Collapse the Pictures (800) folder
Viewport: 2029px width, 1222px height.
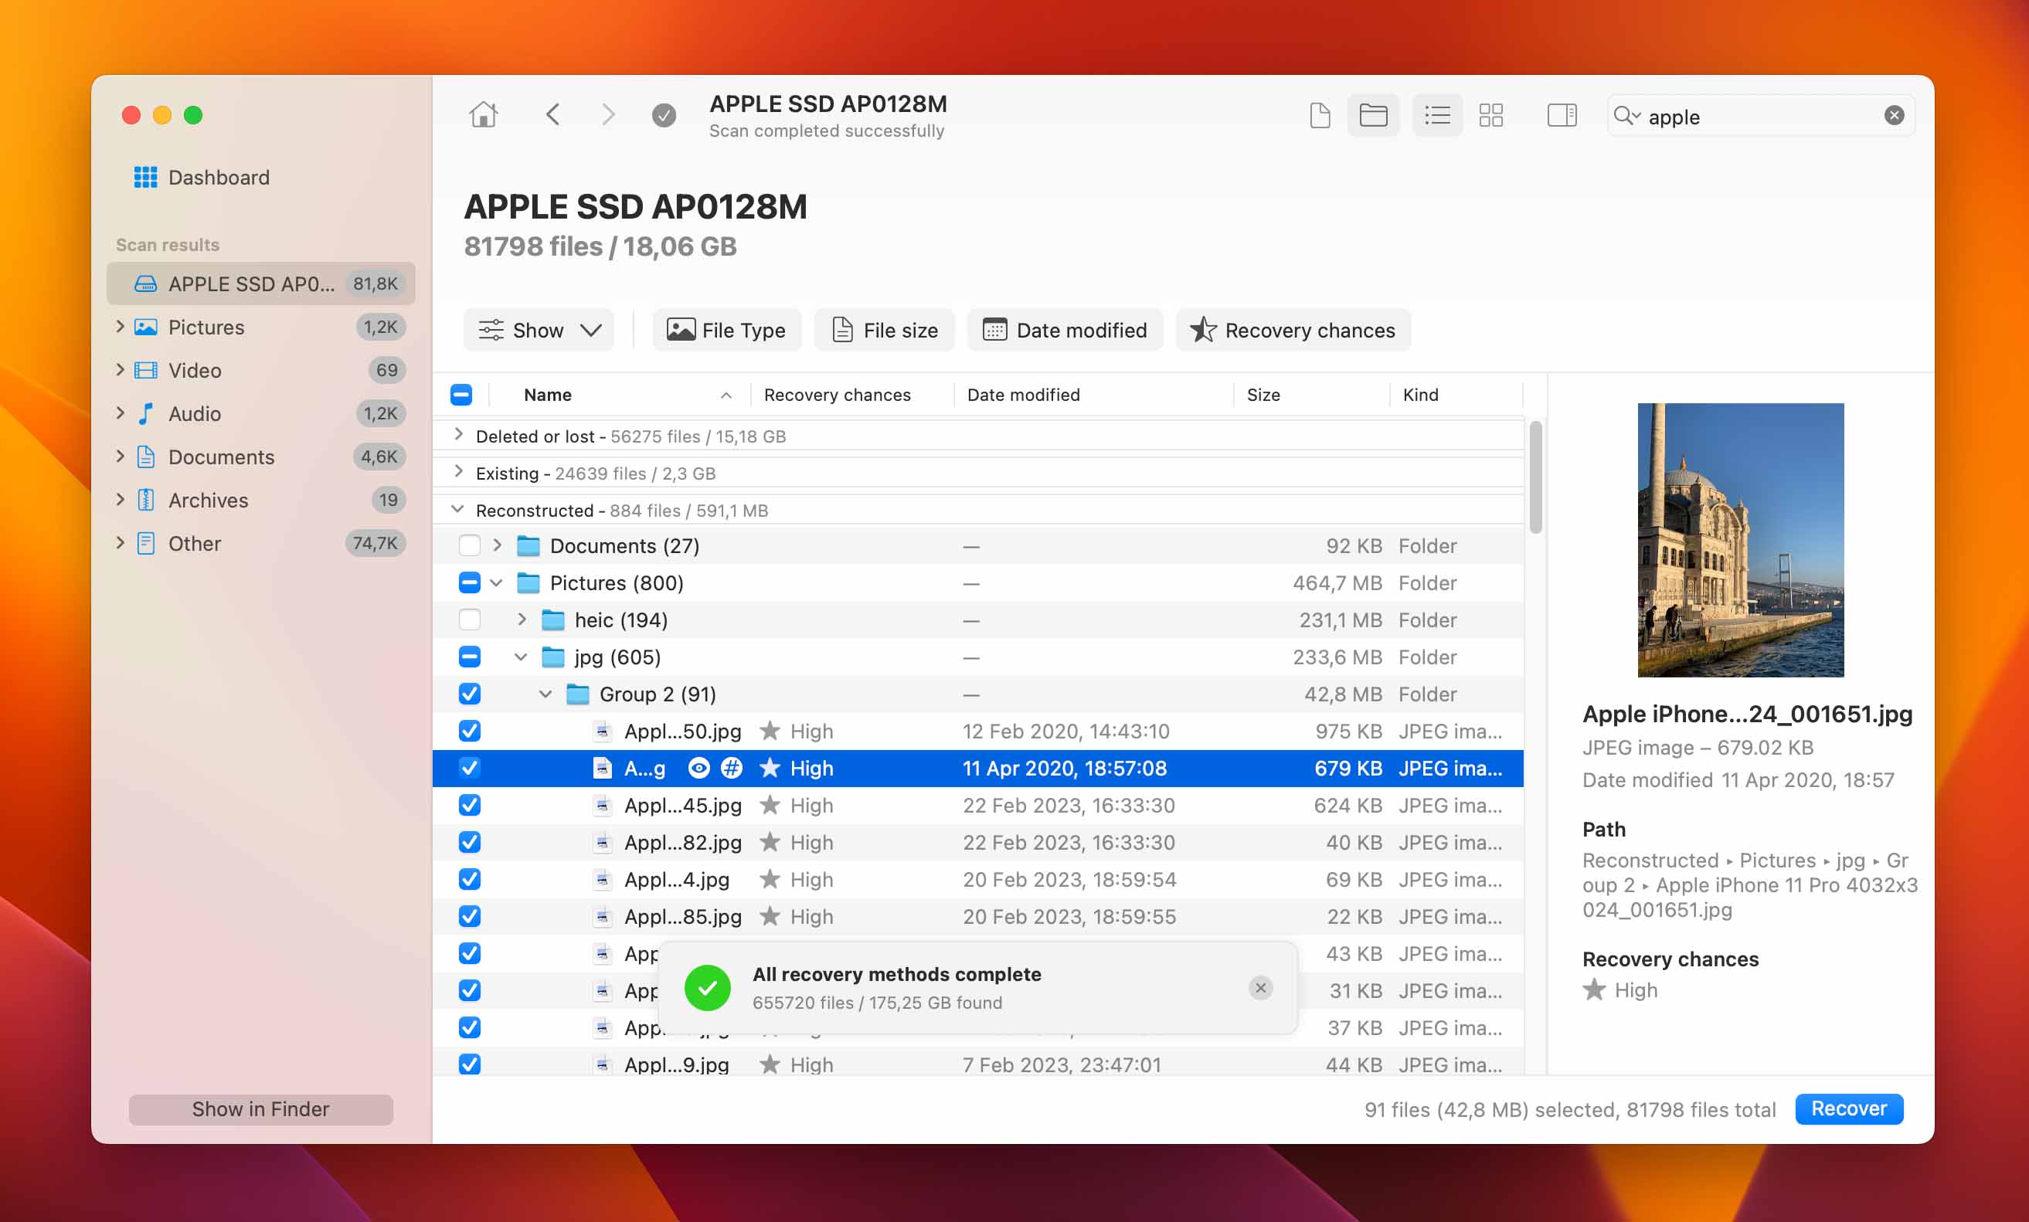click(x=497, y=583)
